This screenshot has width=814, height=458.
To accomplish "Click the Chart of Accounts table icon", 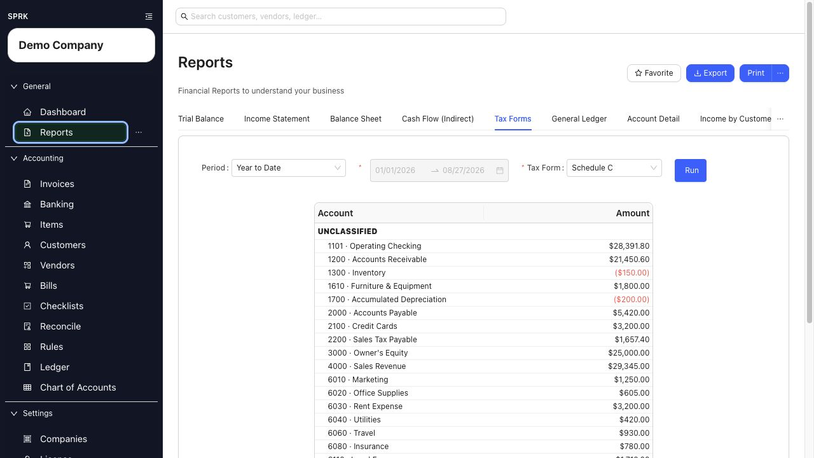I will (x=27, y=387).
